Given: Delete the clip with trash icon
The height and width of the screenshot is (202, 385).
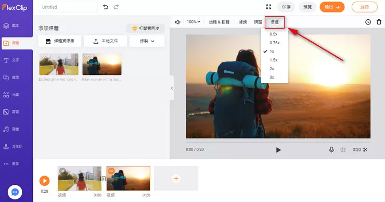Looking at the screenshot, I should pos(379,22).
